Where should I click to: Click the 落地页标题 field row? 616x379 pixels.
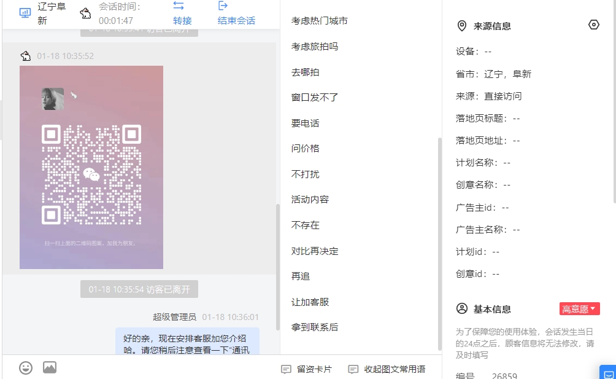coord(488,119)
